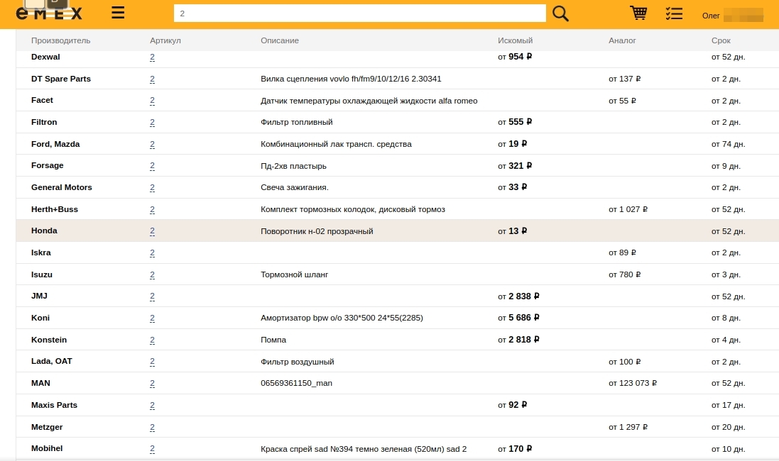
Task: Click description 'Свеча зажигания.'
Action: (295, 187)
